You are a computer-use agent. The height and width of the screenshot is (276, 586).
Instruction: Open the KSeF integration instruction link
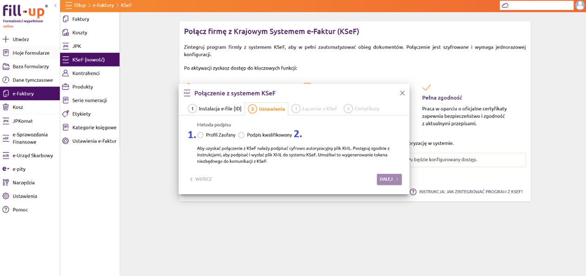pos(467,192)
